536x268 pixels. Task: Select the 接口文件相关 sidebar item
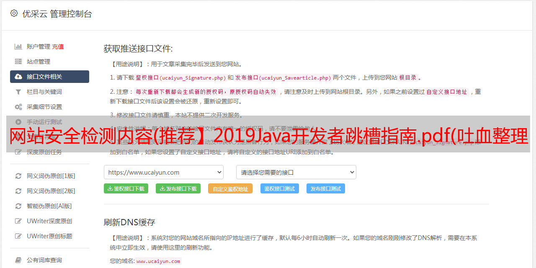[x=49, y=77]
